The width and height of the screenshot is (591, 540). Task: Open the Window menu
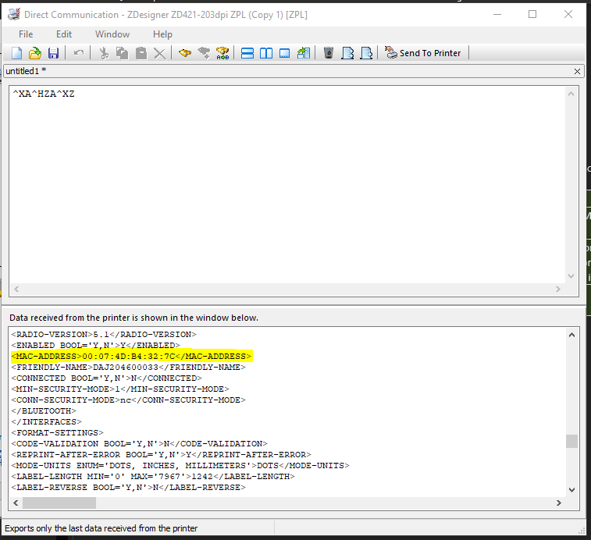tap(112, 34)
